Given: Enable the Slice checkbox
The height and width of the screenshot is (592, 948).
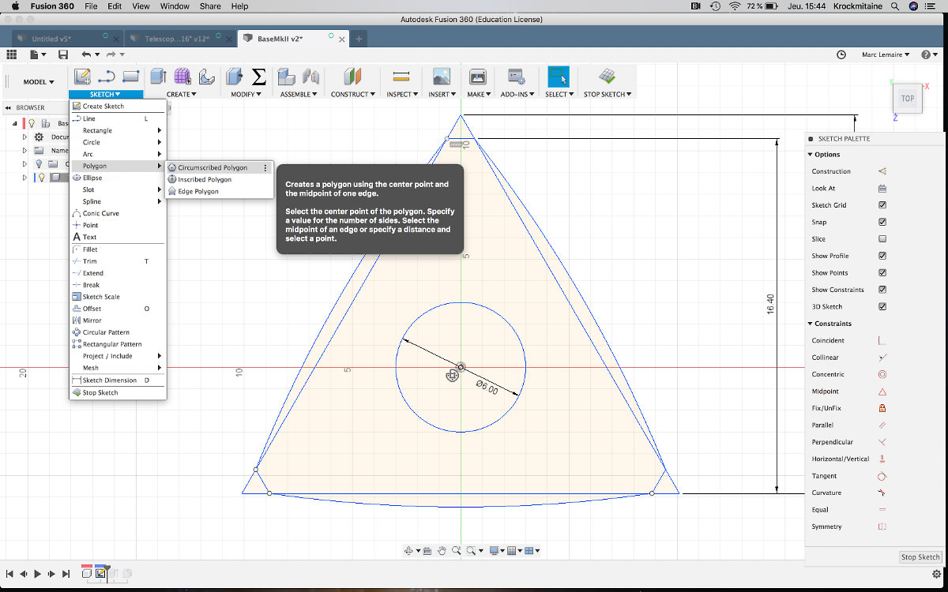Looking at the screenshot, I should point(882,239).
